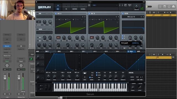The image size is (177, 99).
Task: Load previous wavetable in OSC B
Action: point(116,17)
